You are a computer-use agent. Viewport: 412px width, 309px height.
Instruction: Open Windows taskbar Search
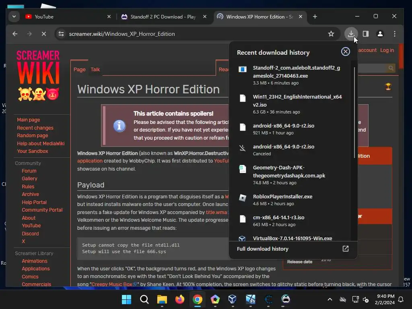(144, 299)
